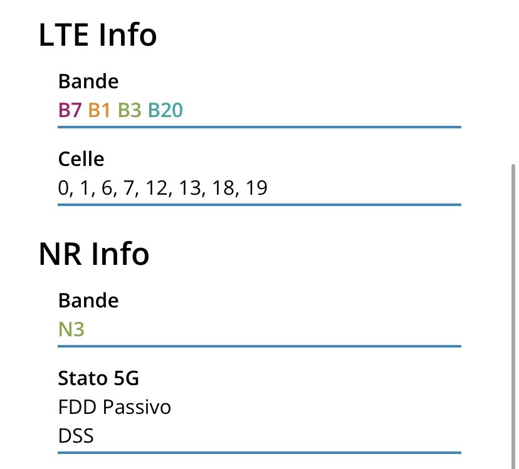Click cell number 19 in list

[256, 188]
